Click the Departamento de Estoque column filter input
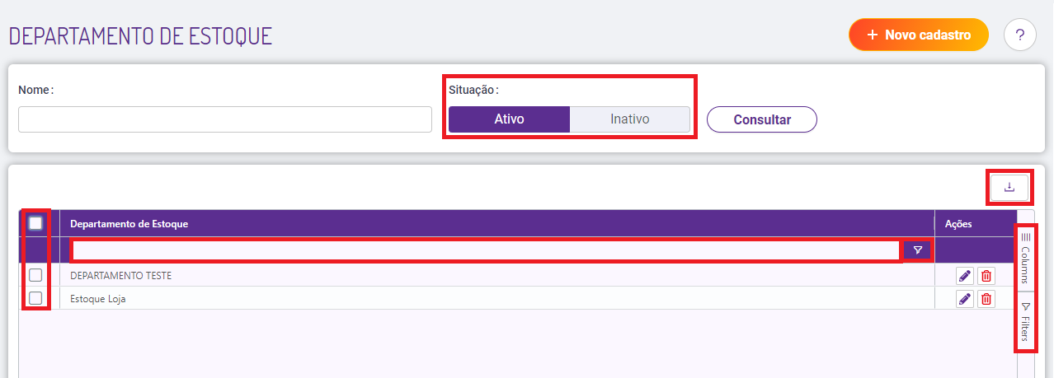Image resolution: width=1054 pixels, height=378 pixels. (x=486, y=250)
